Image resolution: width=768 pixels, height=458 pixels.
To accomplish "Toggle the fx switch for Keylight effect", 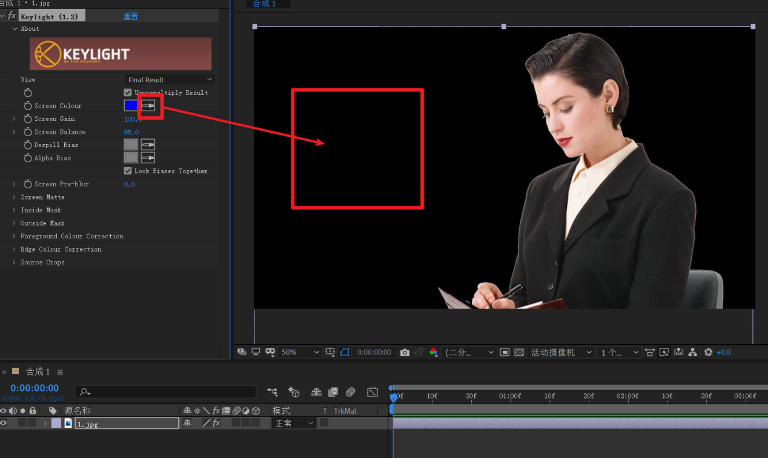I will point(12,16).
